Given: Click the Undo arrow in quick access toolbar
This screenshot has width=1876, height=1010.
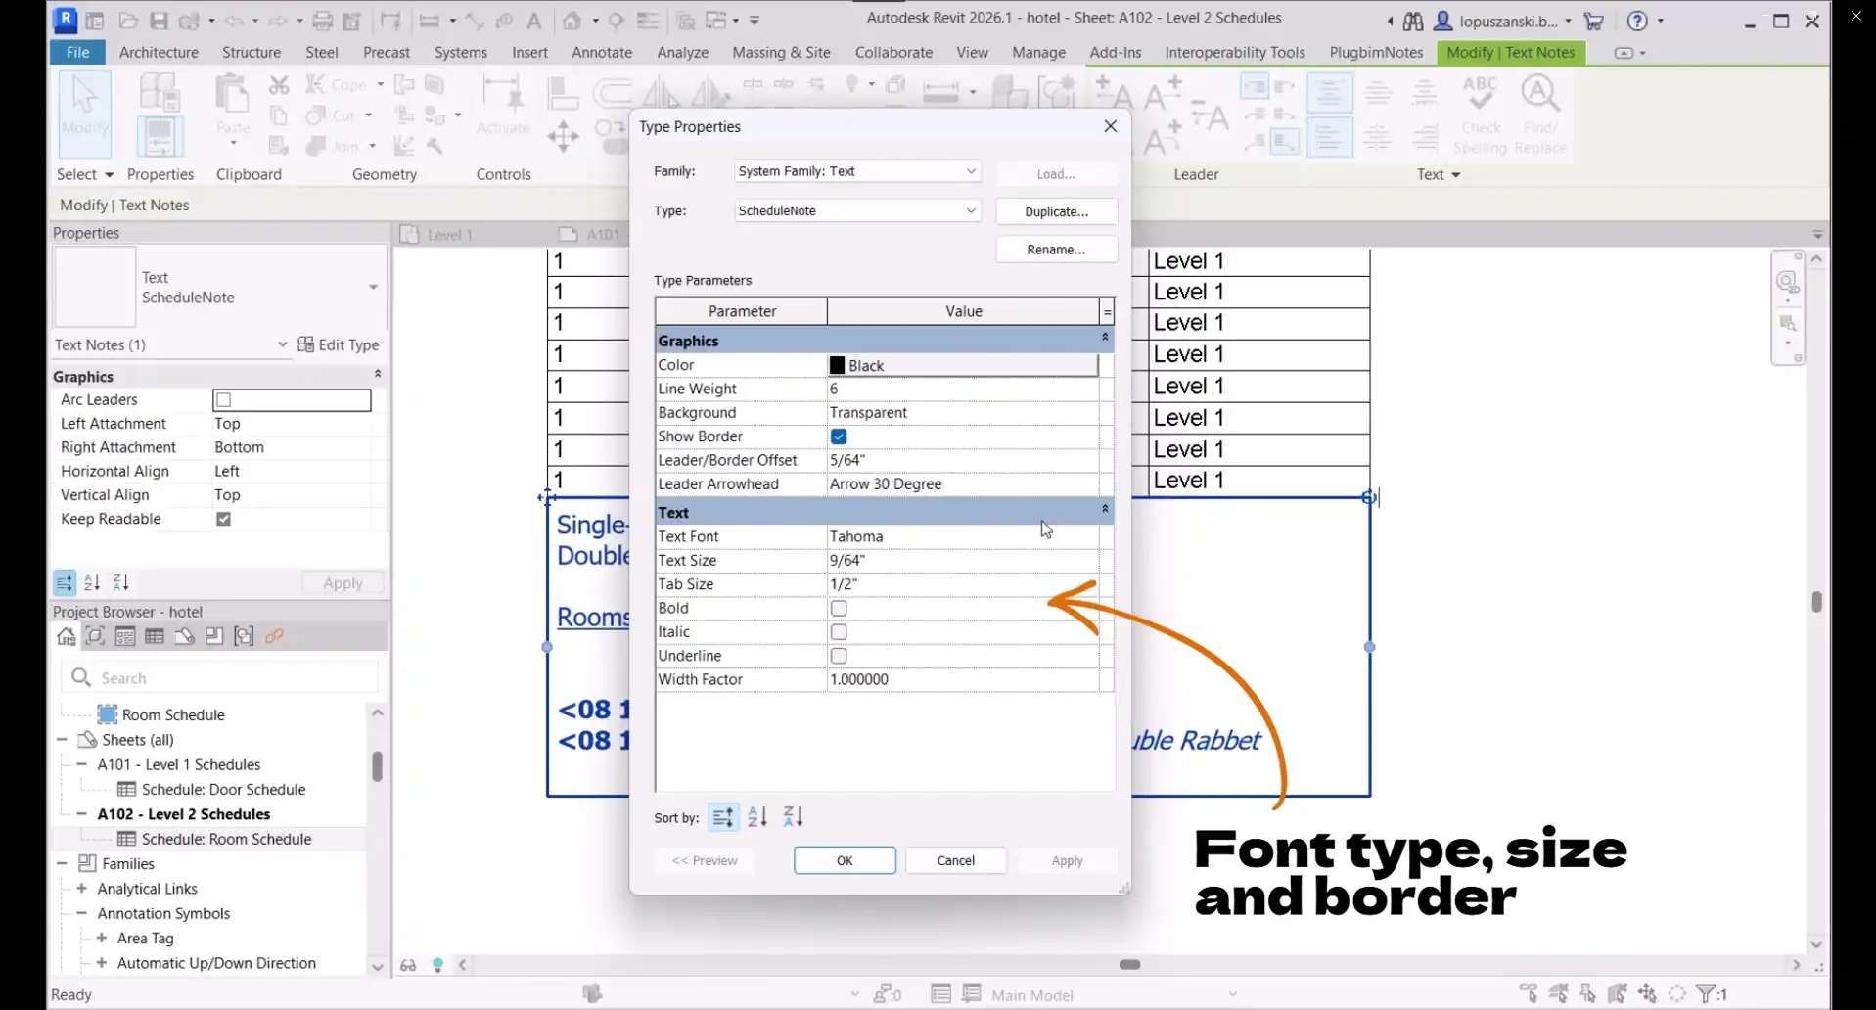Looking at the screenshot, I should (234, 20).
